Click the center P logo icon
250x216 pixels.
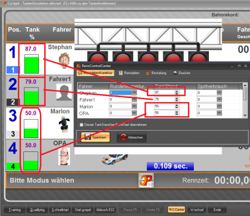point(146,180)
